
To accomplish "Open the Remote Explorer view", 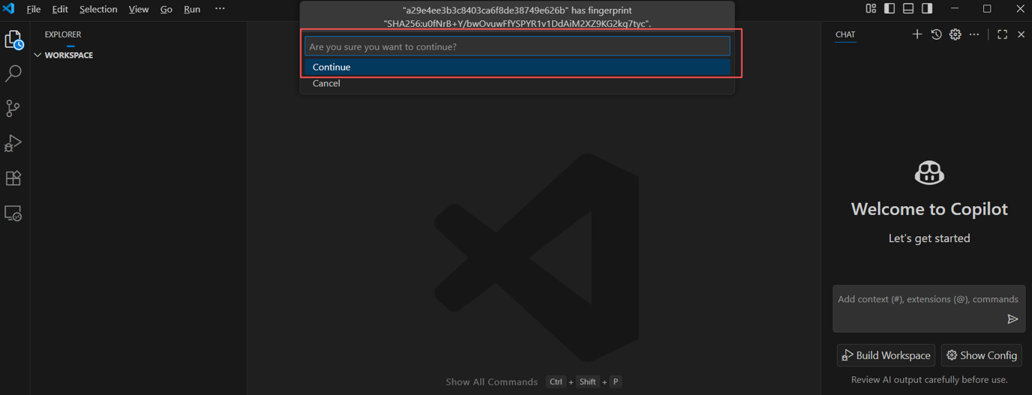I will pos(13,214).
